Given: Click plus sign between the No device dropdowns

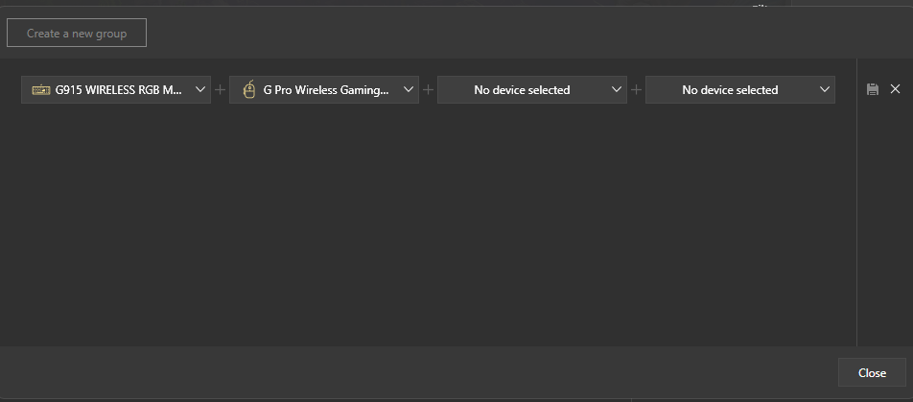Looking at the screenshot, I should (x=637, y=90).
